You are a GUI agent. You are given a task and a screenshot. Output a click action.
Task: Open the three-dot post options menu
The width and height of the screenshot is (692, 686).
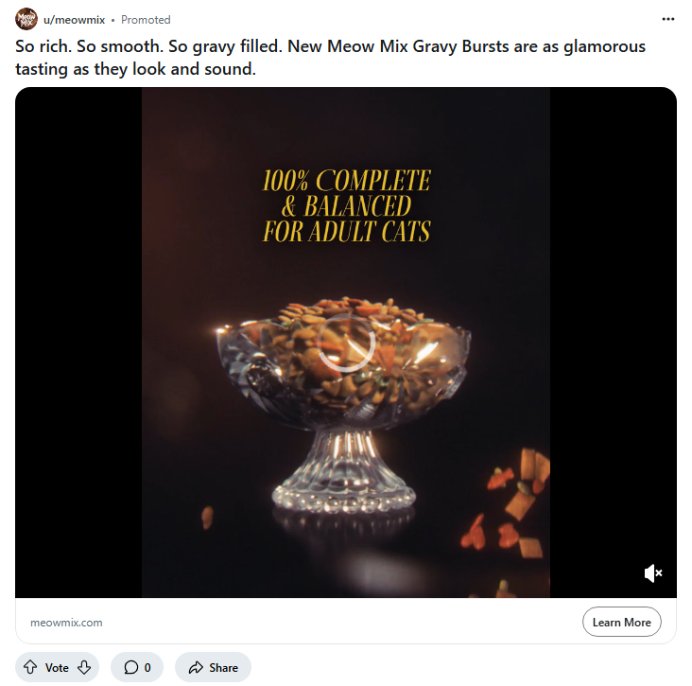[x=668, y=19]
